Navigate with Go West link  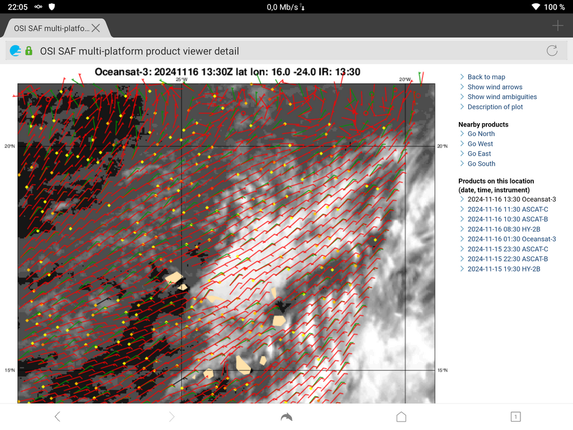pyautogui.click(x=480, y=144)
